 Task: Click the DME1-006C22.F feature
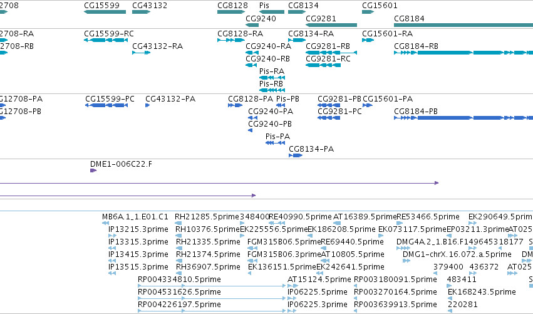pos(93,170)
